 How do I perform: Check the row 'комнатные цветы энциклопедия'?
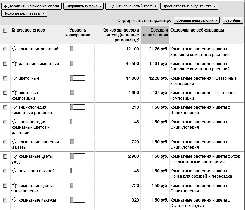click(5, 186)
